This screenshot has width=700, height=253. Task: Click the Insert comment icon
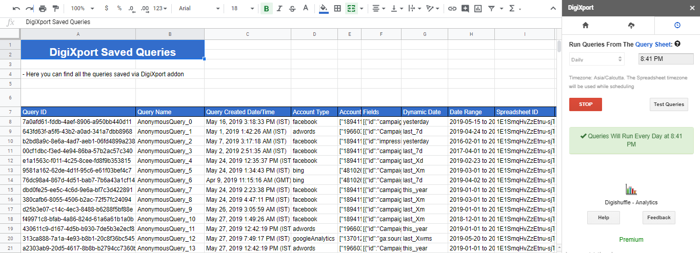tap(465, 9)
